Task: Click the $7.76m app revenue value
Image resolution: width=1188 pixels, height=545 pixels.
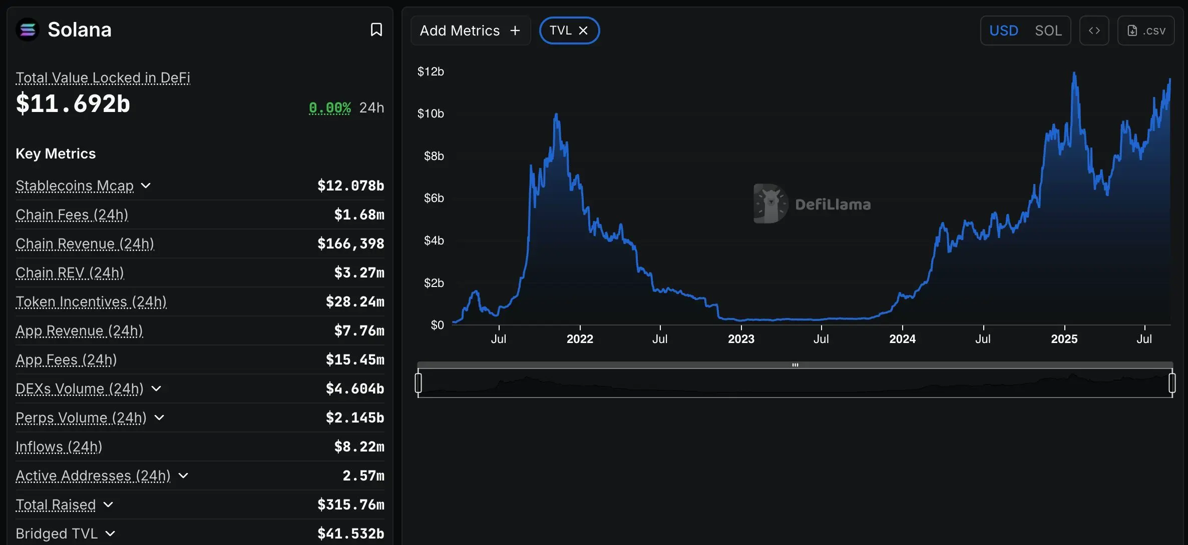Action: [359, 330]
